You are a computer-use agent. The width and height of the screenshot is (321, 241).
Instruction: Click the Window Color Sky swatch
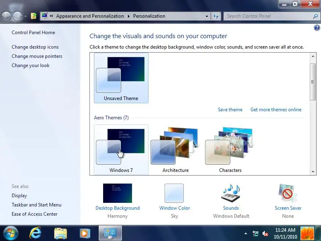coord(174,193)
